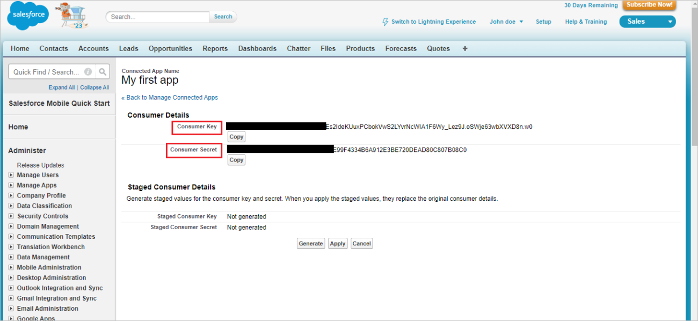
Task: Click the info icon next to Quick Find
Action: coord(88,71)
